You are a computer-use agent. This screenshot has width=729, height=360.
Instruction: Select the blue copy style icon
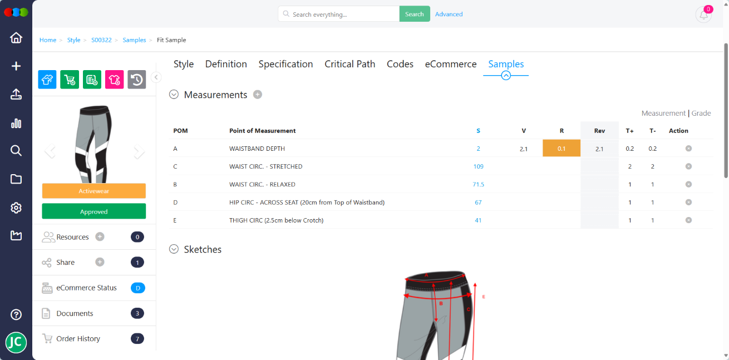[x=47, y=80]
